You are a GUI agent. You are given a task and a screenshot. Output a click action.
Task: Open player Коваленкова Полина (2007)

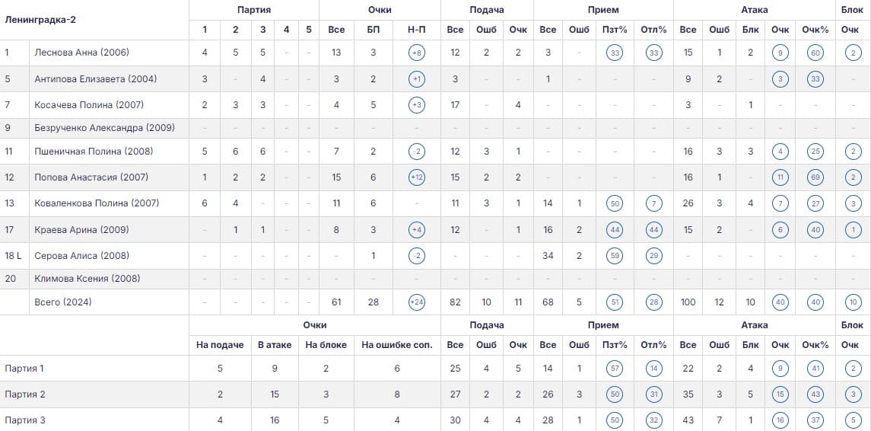(x=97, y=203)
